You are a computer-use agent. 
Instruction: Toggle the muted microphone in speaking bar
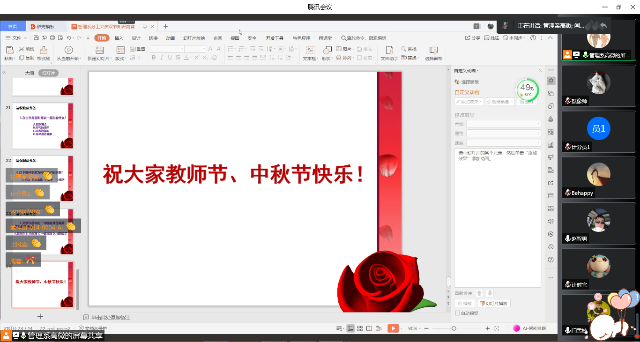(505, 26)
